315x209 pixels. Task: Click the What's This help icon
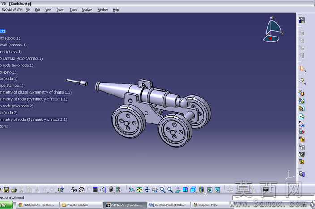pos(61,189)
